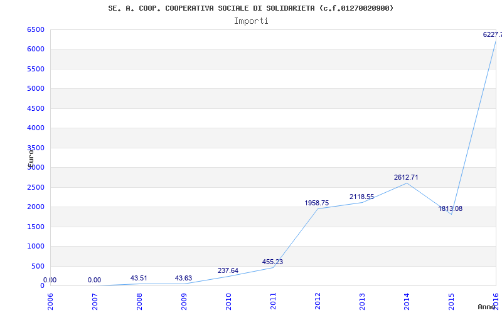The height and width of the screenshot is (313, 502).
Task: Click the 1500 tick on the euro axis
Action: point(36,227)
